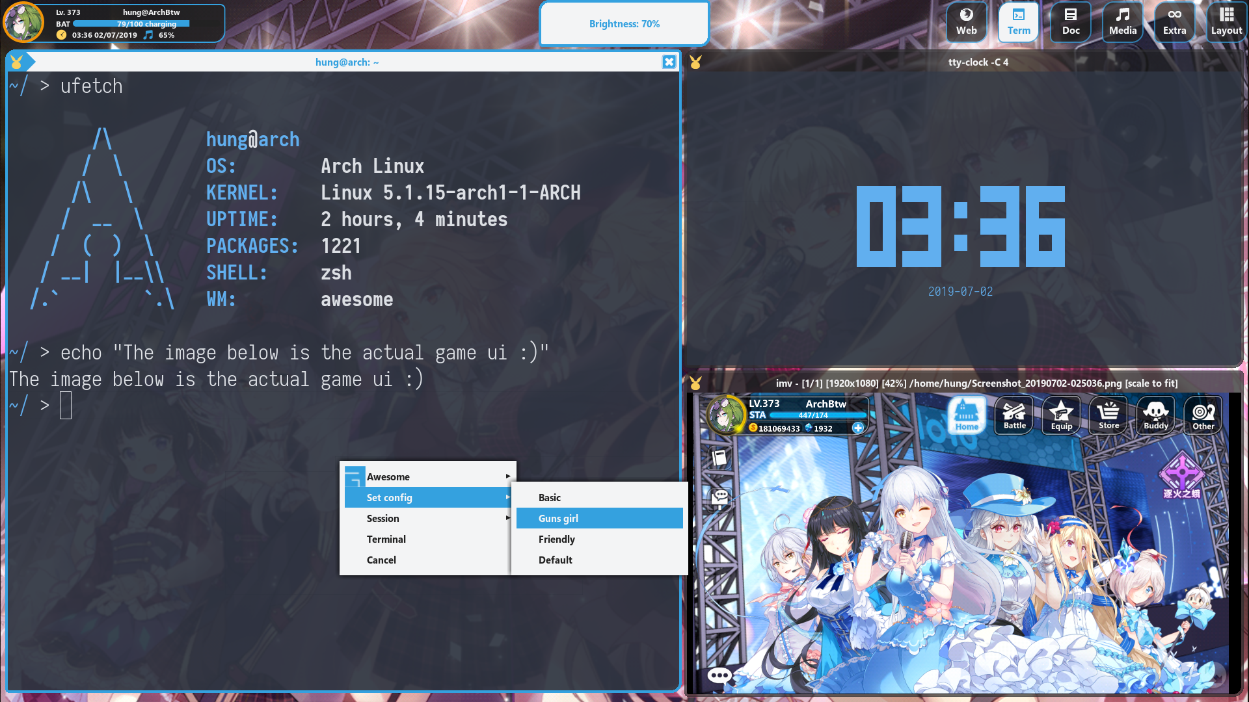Screen dimensions: 1249x702
Task: Click the Store icon in the imv image
Action: 1109,415
